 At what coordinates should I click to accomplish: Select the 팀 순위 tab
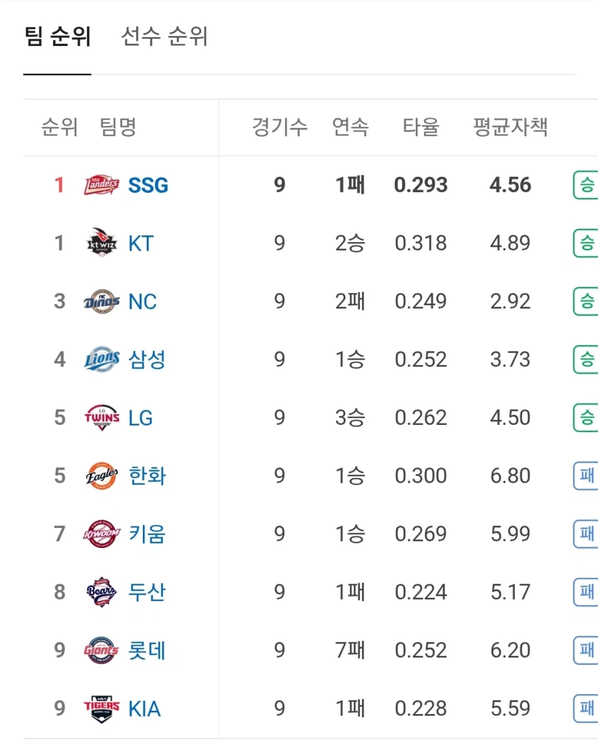coord(56,37)
